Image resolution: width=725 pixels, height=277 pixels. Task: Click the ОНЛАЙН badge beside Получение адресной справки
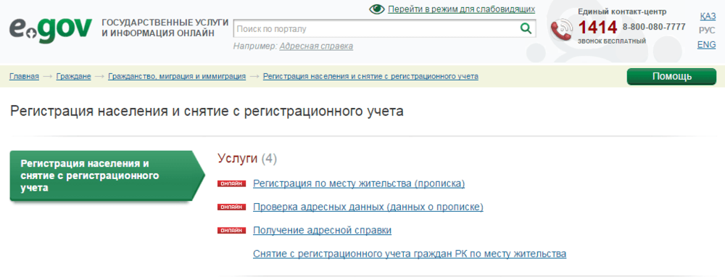[231, 231]
